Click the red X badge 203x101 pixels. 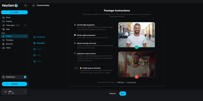(137, 77)
